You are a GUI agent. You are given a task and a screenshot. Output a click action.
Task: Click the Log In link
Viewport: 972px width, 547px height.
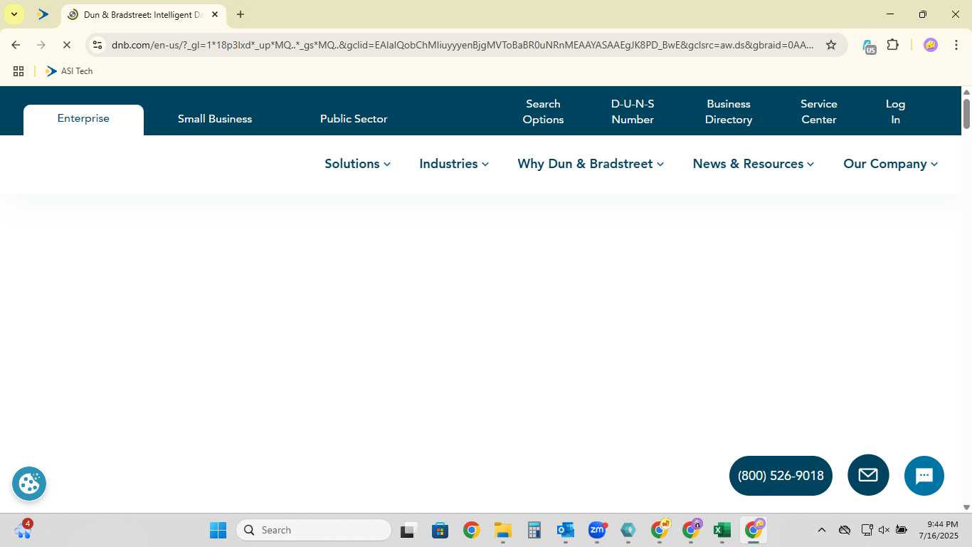pos(895,112)
